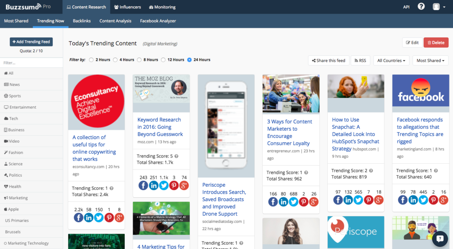The height and width of the screenshot is (249, 453).
Task: Open Facebook responds to allegations article link
Action: [x=420, y=130]
